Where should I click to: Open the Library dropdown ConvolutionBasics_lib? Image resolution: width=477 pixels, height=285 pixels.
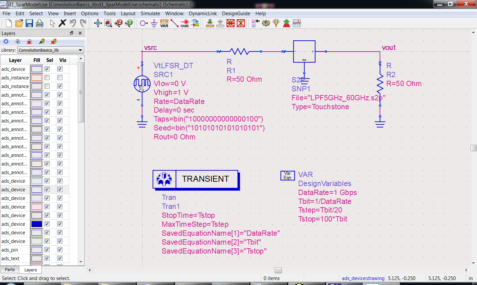point(50,50)
